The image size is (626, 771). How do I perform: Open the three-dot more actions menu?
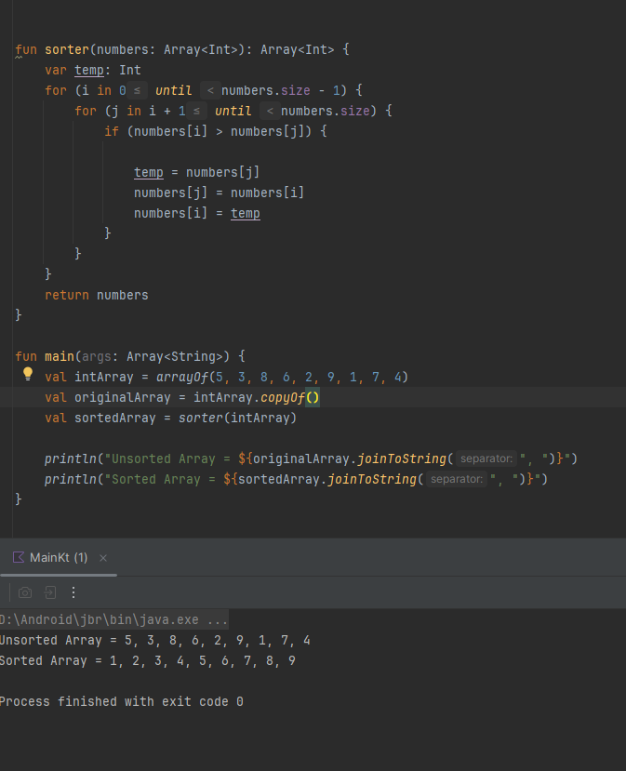73,592
